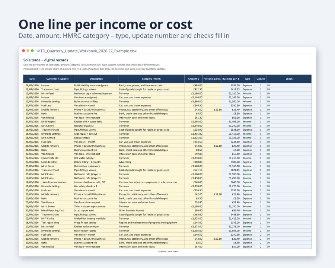Select the 'Boiler repair + parts' description cell
This screenshot has height=268, width=335.
point(96,231)
